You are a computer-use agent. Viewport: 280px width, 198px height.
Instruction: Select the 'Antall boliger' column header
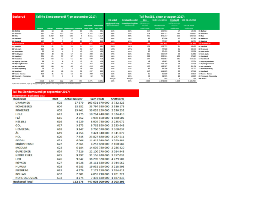(x=74, y=99)
